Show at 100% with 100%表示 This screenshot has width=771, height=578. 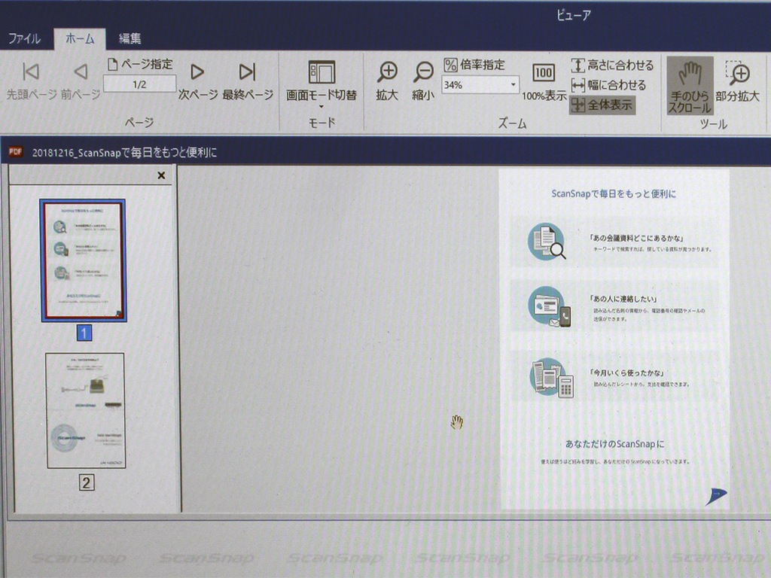click(544, 82)
